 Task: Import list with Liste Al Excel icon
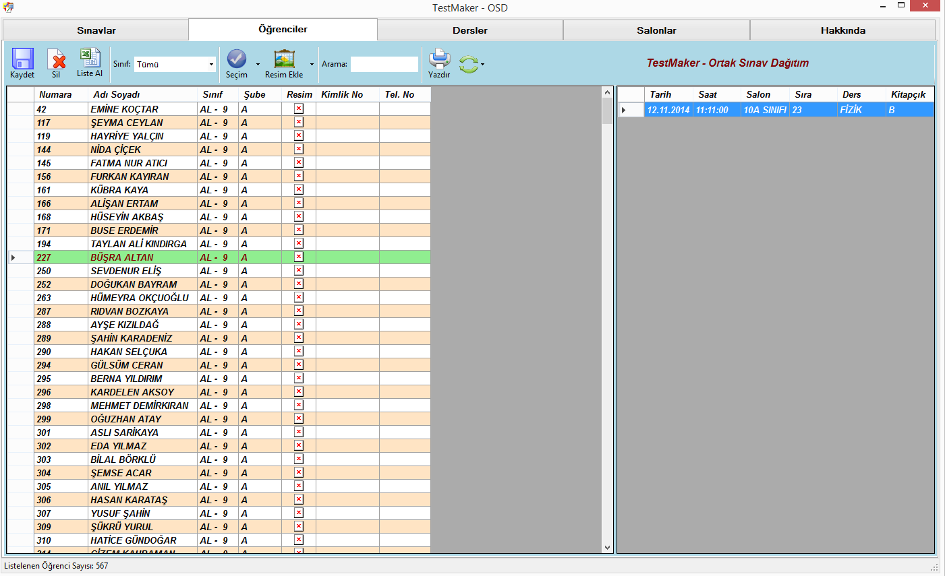pos(90,58)
